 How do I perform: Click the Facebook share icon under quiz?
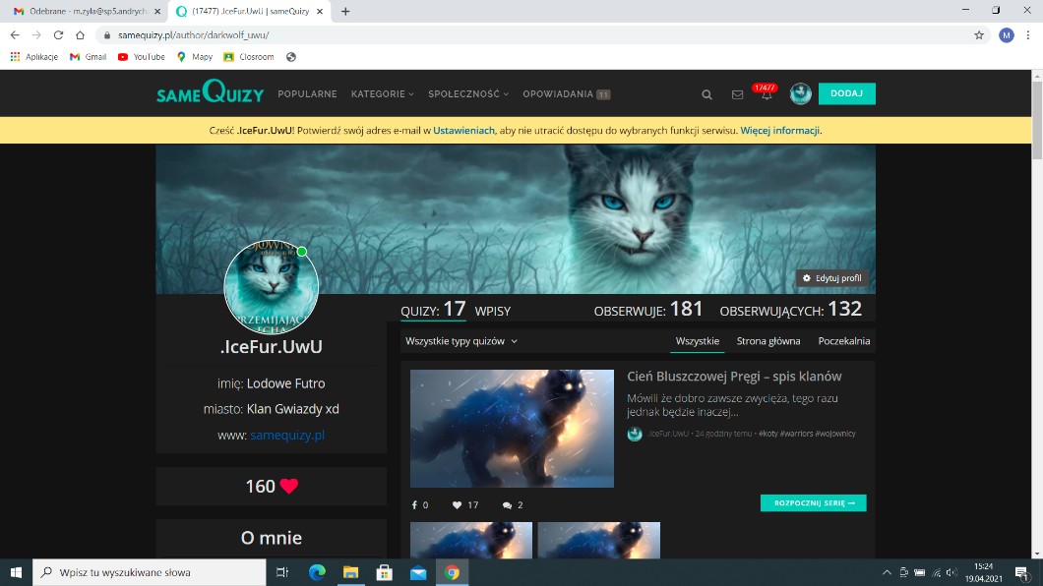(x=414, y=504)
